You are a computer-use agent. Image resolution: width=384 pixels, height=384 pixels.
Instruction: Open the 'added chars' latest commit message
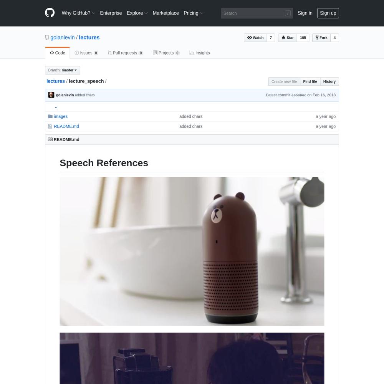coord(85,95)
